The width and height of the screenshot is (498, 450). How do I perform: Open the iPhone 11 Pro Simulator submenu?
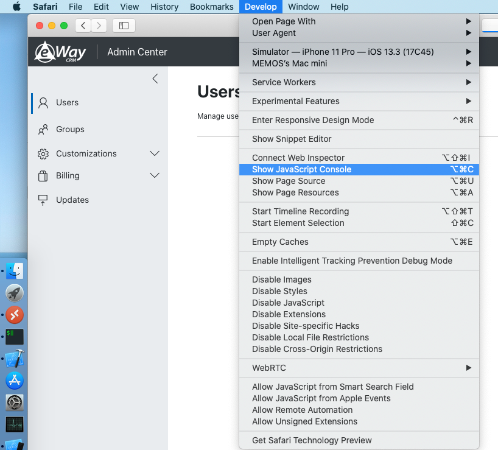point(359,52)
